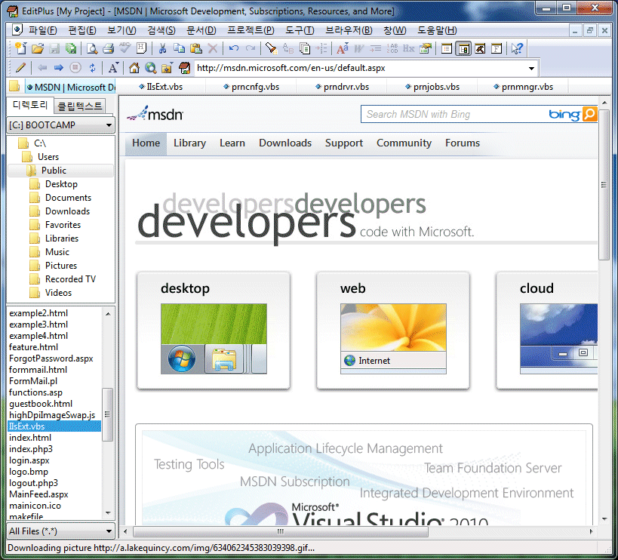Screen dimensions: 618x560
Task: Open the 도구(T) menu
Action: coord(300,30)
